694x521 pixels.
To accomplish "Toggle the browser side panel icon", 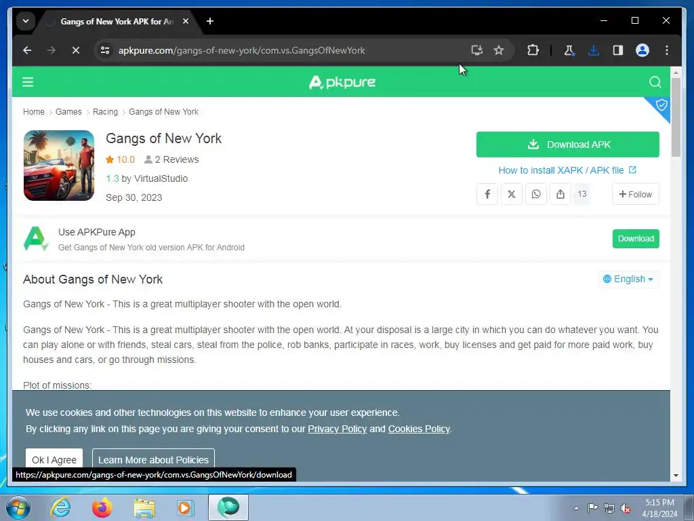I will point(618,50).
